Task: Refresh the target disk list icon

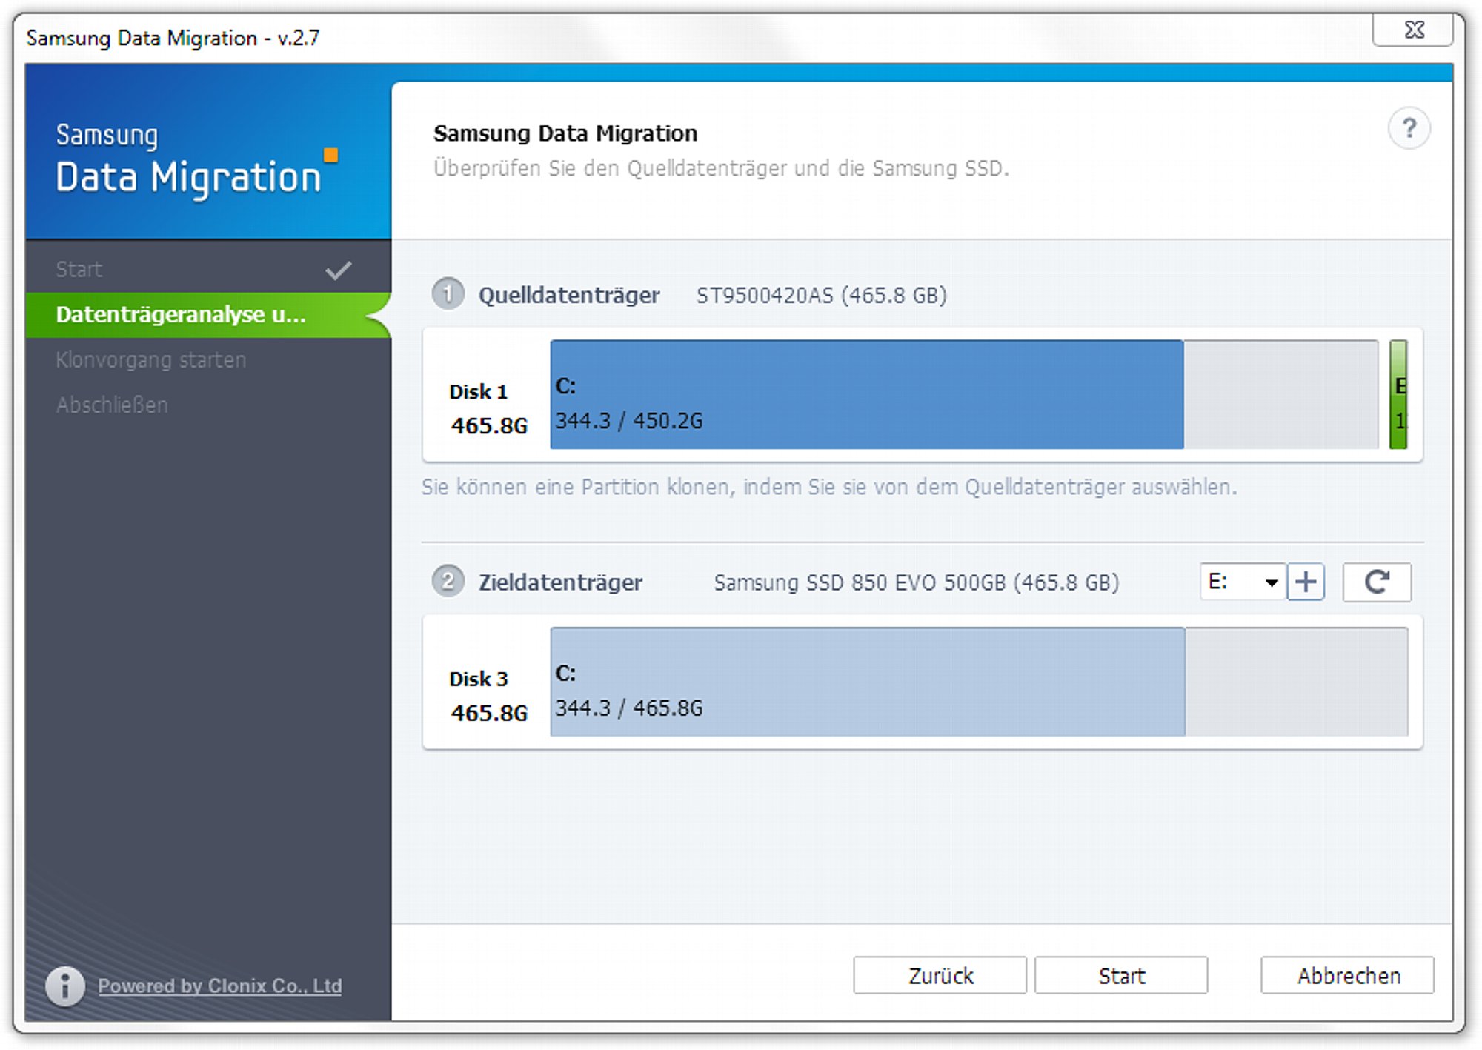Action: coord(1377,582)
